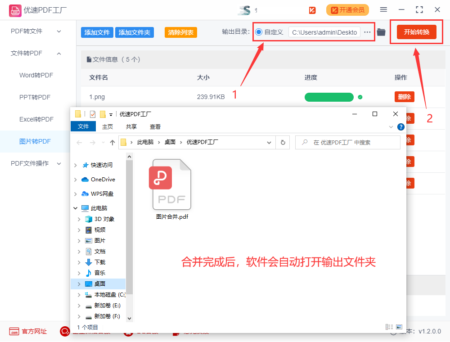Select Word转PDF in the sidebar
Screen dimensions: 450x342
tap(36, 75)
